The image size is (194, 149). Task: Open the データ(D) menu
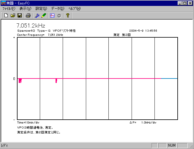(x=58, y=9)
